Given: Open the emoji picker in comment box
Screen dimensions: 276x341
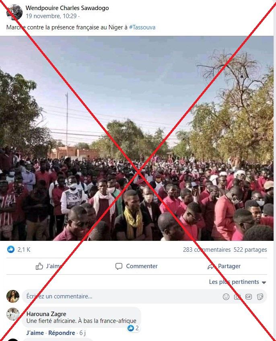Looking at the screenshot, I should click(226, 297).
